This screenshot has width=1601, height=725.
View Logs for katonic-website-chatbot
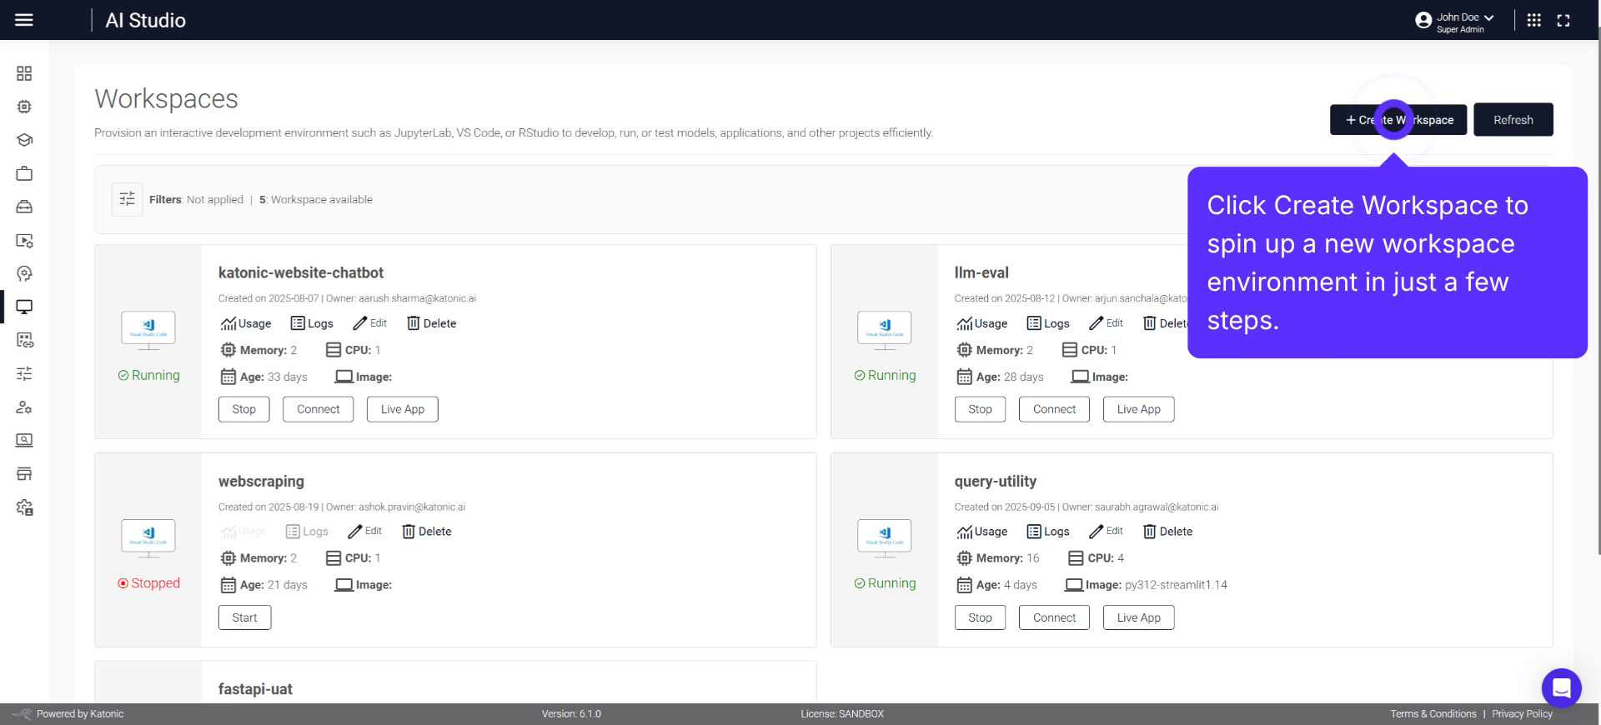(312, 323)
